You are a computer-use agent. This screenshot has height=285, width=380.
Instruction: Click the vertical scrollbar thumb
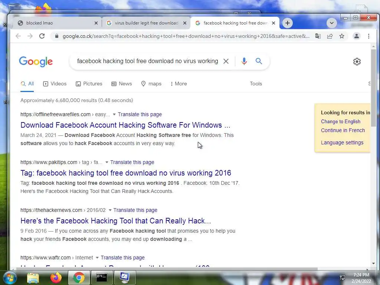[x=373, y=87]
